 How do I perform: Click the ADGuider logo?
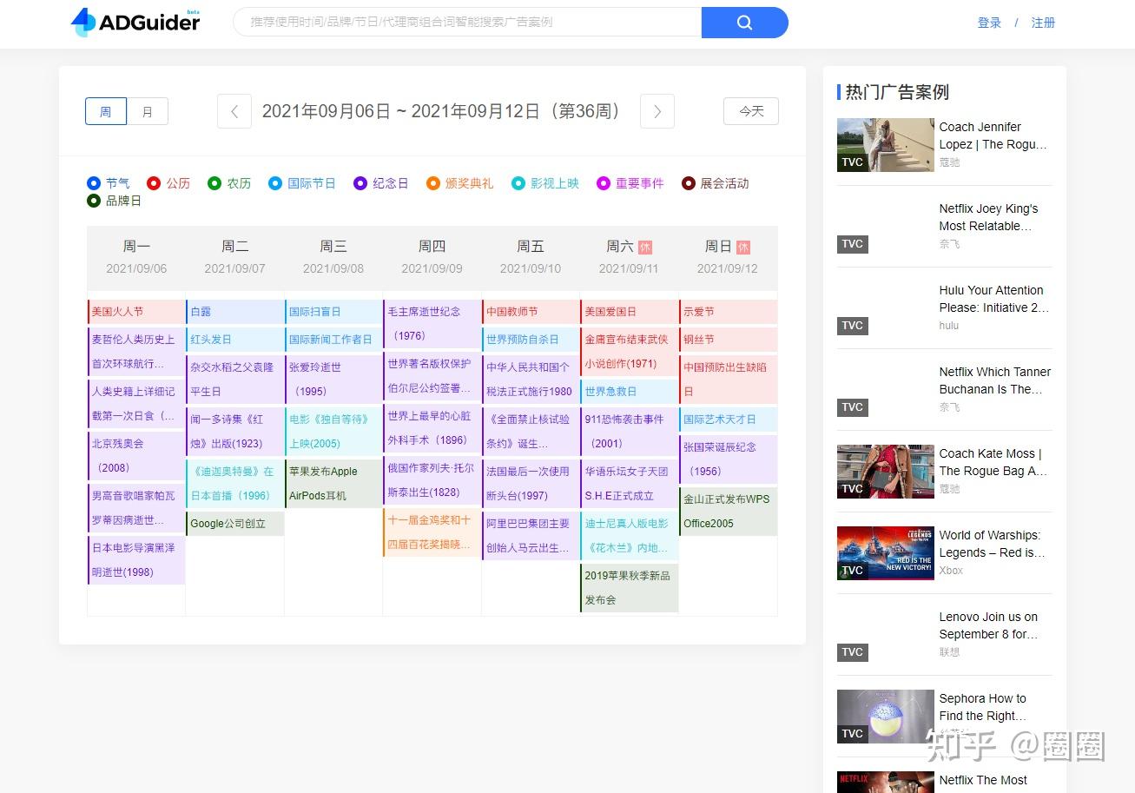pos(135,23)
